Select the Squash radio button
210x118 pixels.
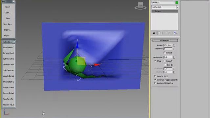pyautogui.click(x=165, y=61)
